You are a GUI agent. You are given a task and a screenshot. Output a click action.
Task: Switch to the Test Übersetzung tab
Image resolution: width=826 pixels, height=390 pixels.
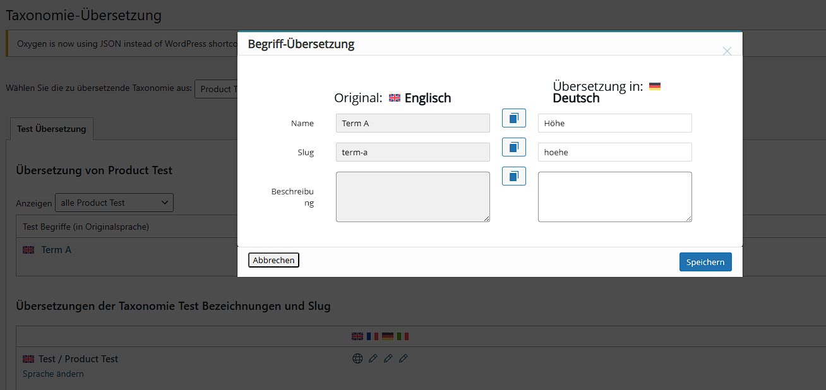point(52,129)
